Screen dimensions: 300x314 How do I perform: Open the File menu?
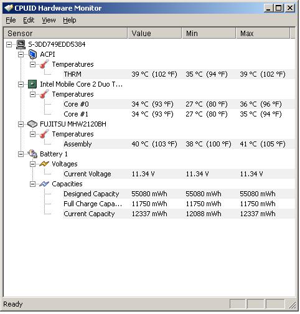coord(11,20)
